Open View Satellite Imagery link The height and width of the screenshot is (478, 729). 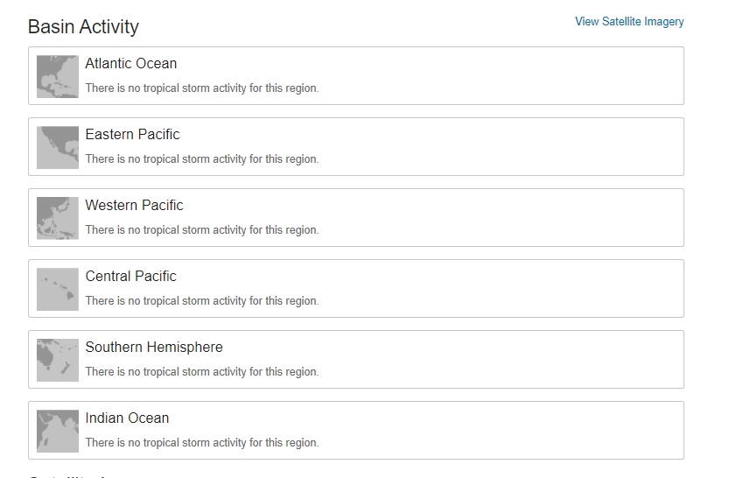[629, 22]
